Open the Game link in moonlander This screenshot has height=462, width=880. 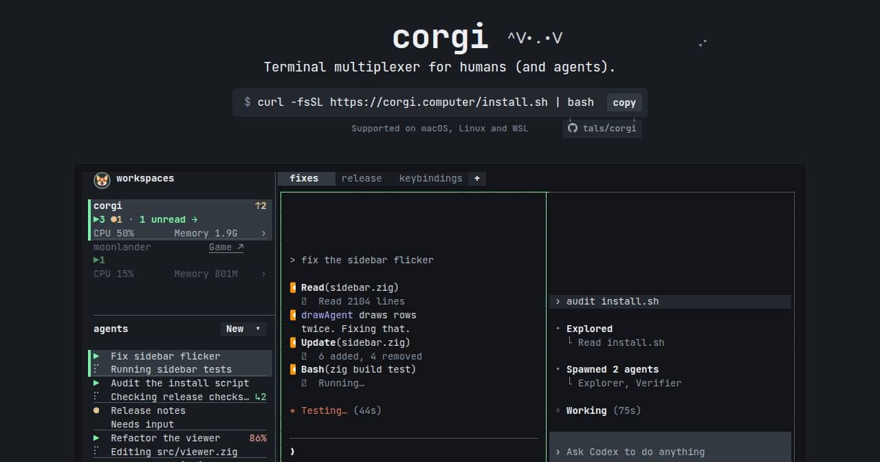[226, 247]
